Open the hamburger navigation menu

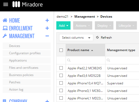[x=6, y=4]
